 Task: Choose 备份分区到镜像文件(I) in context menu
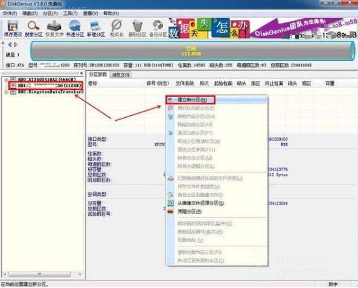tap(217, 195)
